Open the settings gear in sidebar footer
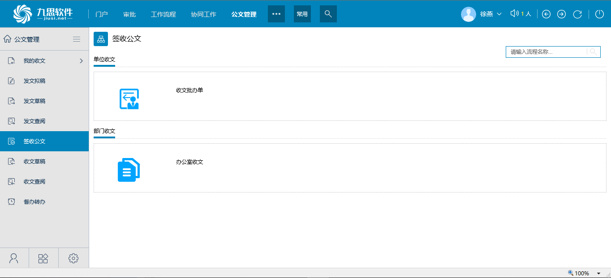Viewport: 611px width, 278px height. coord(73,258)
